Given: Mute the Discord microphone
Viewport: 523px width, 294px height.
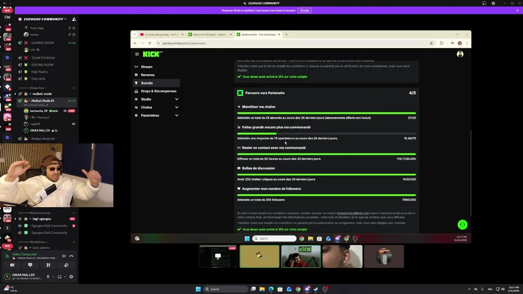Looking at the screenshot, I should (48, 276).
